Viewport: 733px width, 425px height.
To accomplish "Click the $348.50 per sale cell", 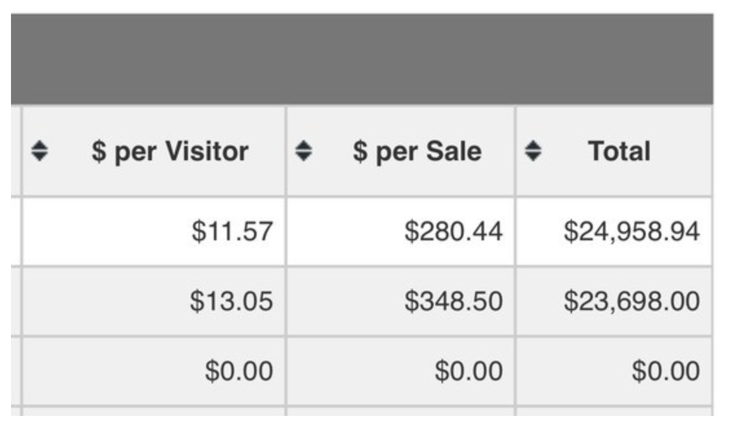I will tap(401, 301).
